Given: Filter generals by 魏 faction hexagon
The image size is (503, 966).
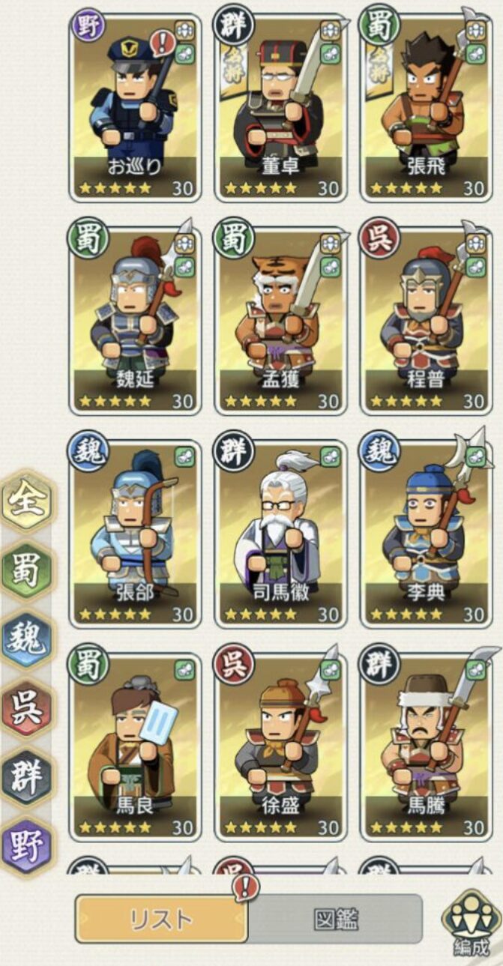Looking at the screenshot, I should coord(26,641).
